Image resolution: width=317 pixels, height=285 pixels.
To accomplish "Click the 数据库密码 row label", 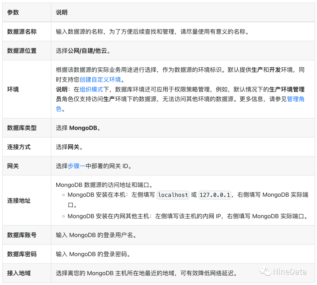I will tap(22, 254).
